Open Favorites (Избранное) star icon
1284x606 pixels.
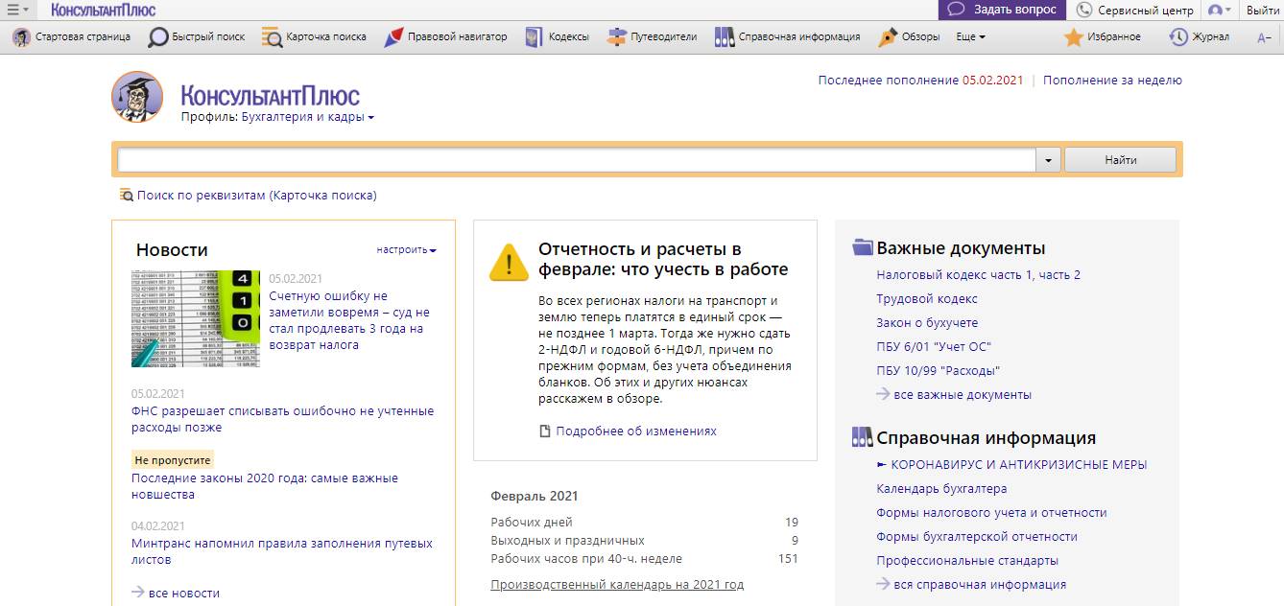(x=1074, y=37)
